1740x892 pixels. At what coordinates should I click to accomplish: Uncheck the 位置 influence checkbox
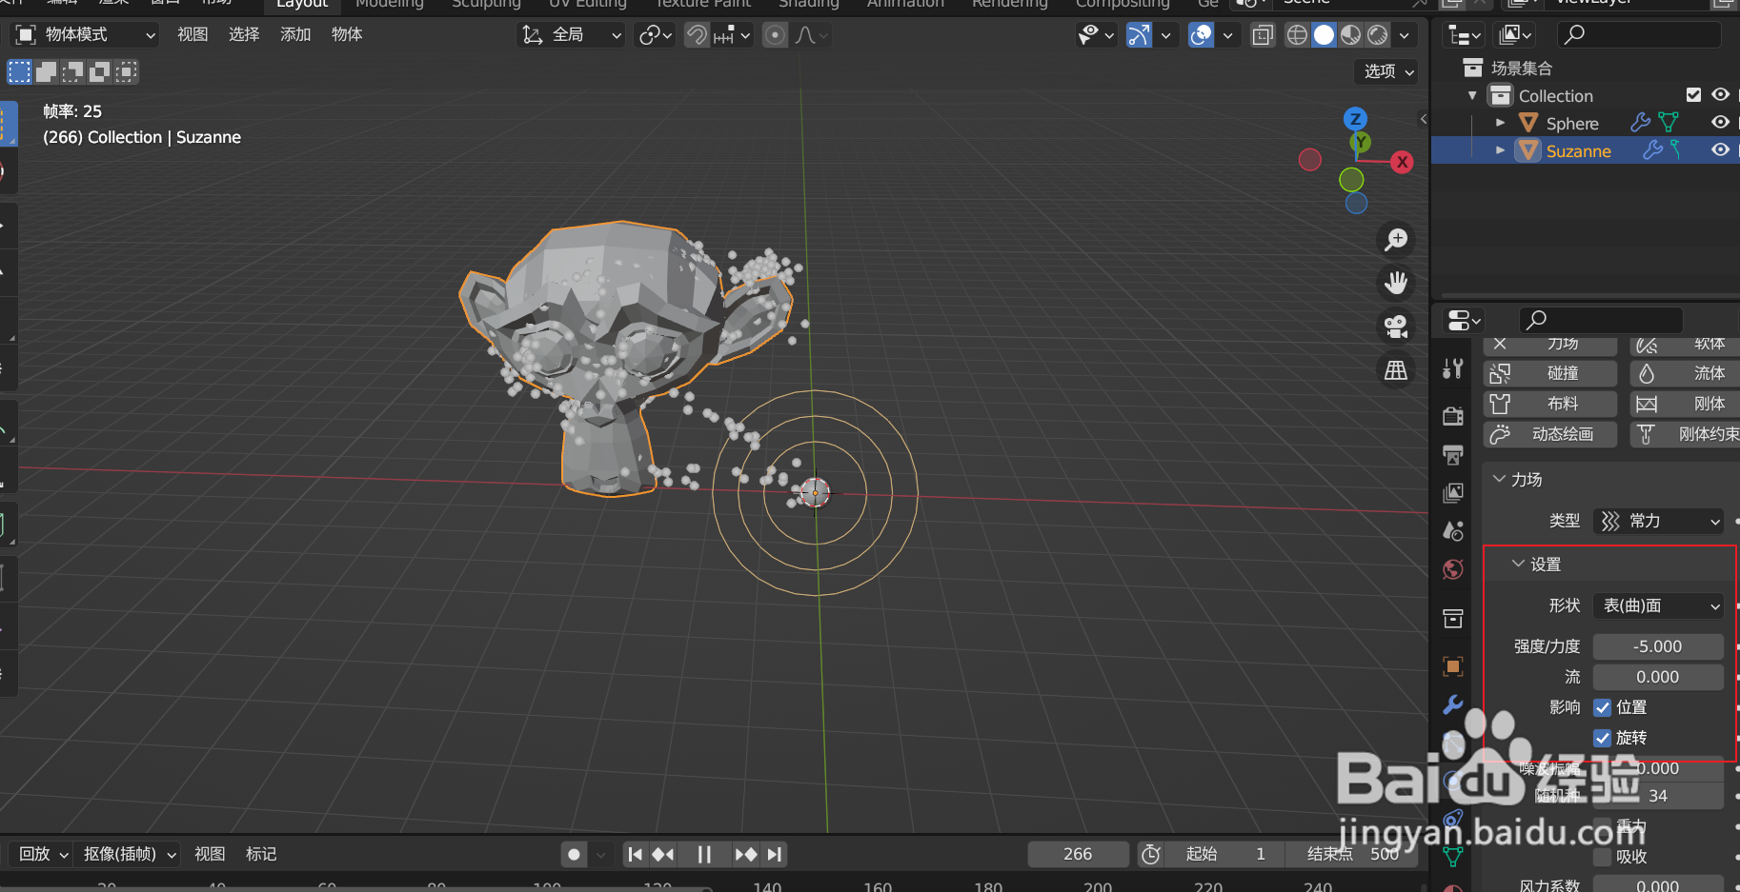coord(1603,707)
